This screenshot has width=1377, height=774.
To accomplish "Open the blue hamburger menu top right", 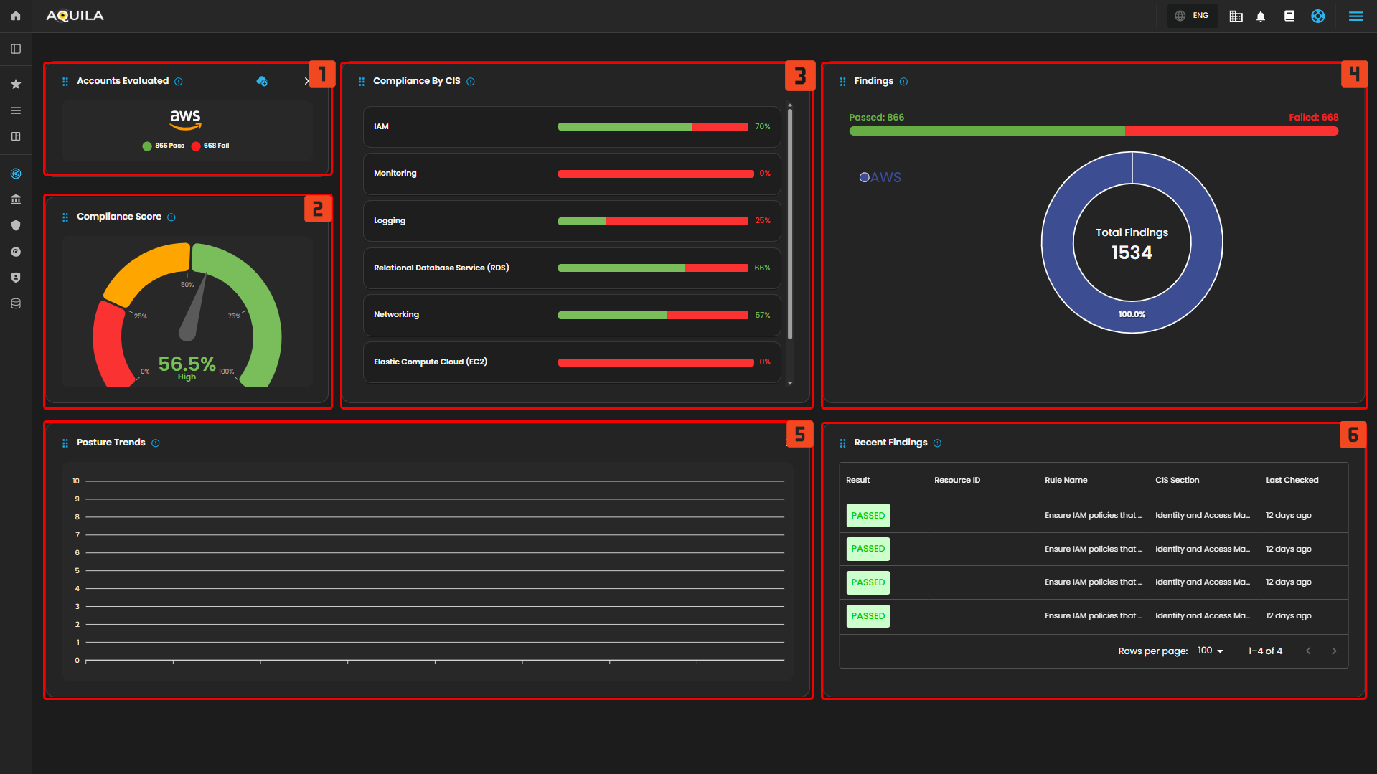I will pyautogui.click(x=1355, y=16).
